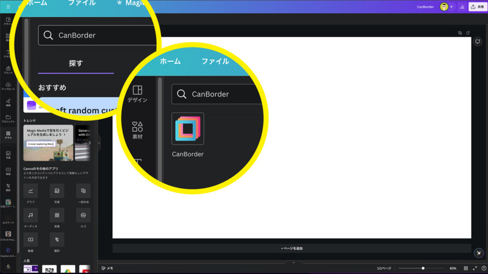The width and height of the screenshot is (488, 274).
Task: Open the help question-mark icon
Action: tap(484, 268)
